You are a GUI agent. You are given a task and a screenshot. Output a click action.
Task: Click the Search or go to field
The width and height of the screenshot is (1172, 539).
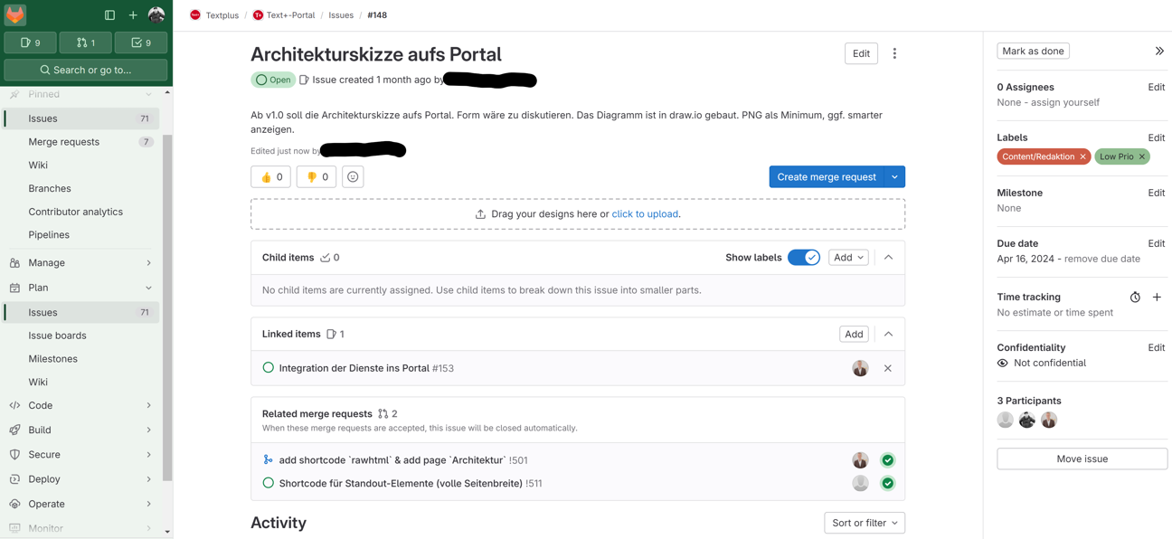[x=86, y=69]
